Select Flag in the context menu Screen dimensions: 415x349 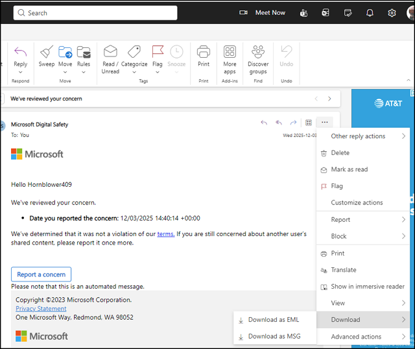coord(363,186)
